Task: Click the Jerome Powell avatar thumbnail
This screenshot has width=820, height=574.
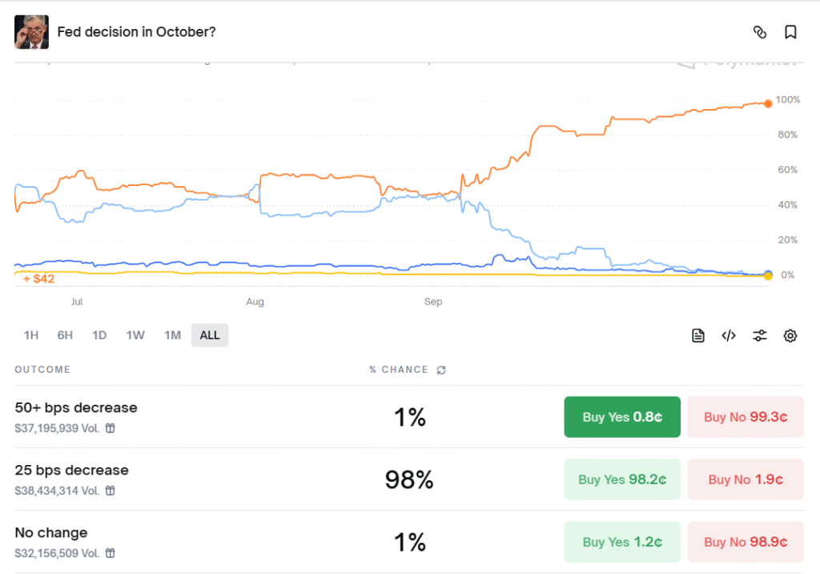Action: coord(31,31)
